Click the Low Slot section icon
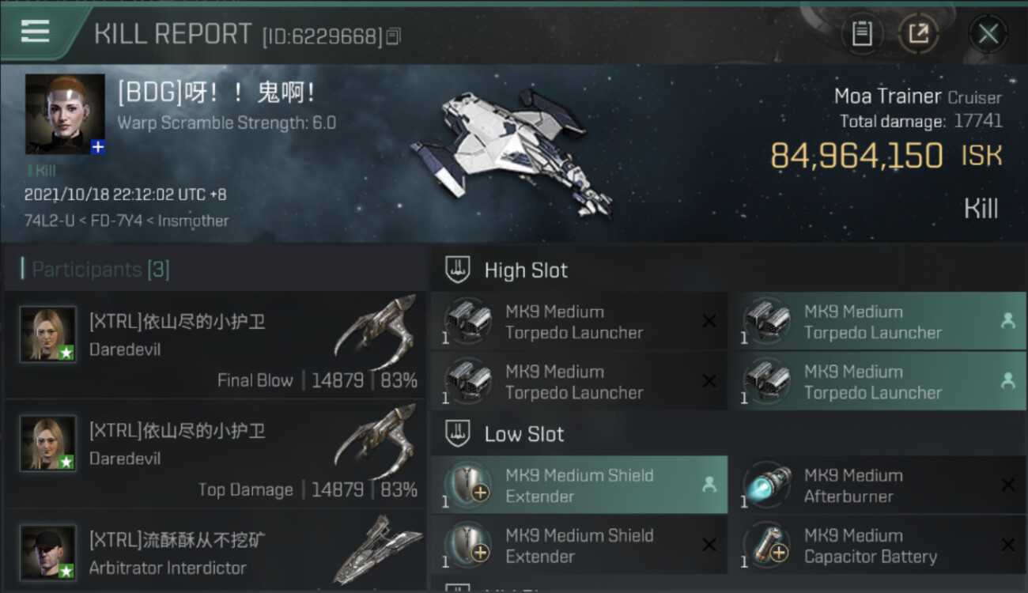The height and width of the screenshot is (593, 1028). 457,433
